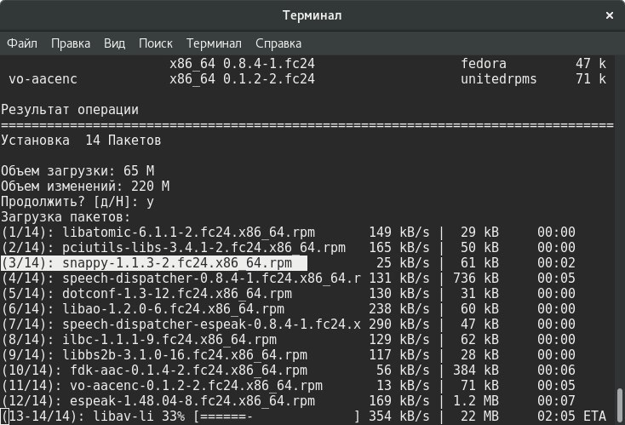Open the Правка menu
This screenshot has height=425, width=625.
tap(71, 43)
